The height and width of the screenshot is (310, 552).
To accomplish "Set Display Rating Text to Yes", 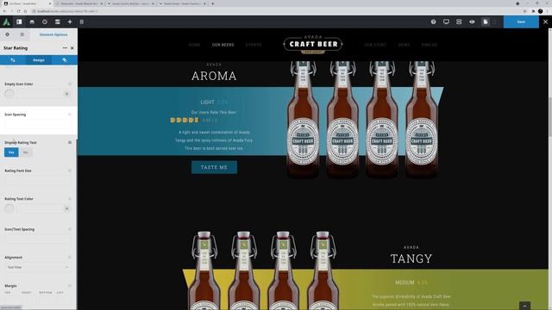I will pos(11,152).
